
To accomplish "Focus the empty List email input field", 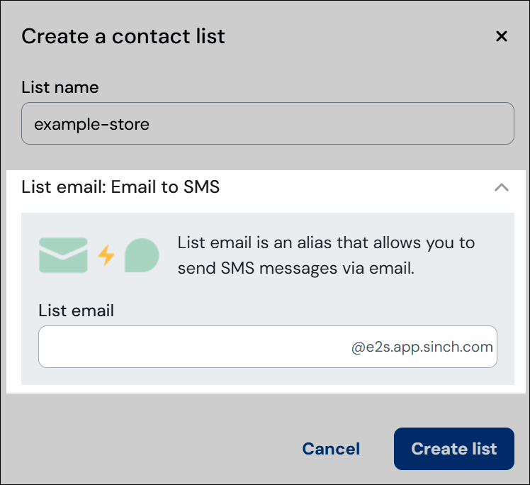I will [x=268, y=347].
